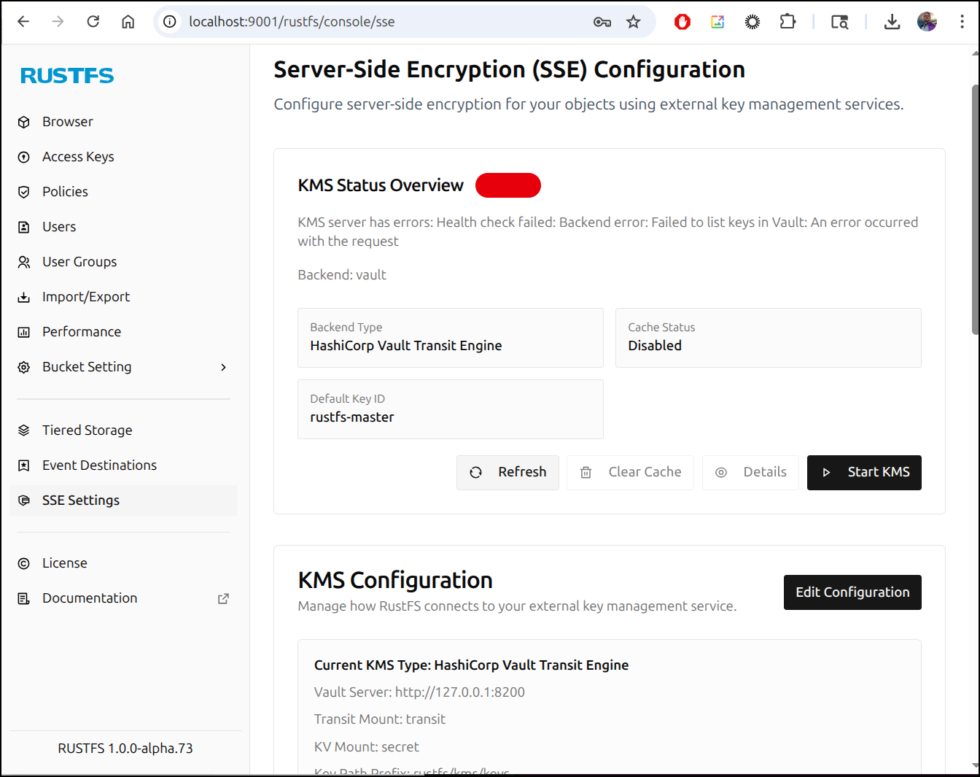The image size is (980, 777).
Task: Click the browser address bar URL
Action: point(292,22)
